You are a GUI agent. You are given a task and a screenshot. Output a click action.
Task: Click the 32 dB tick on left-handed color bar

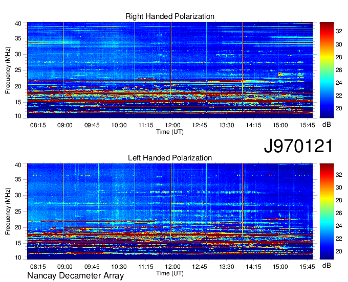(339, 175)
